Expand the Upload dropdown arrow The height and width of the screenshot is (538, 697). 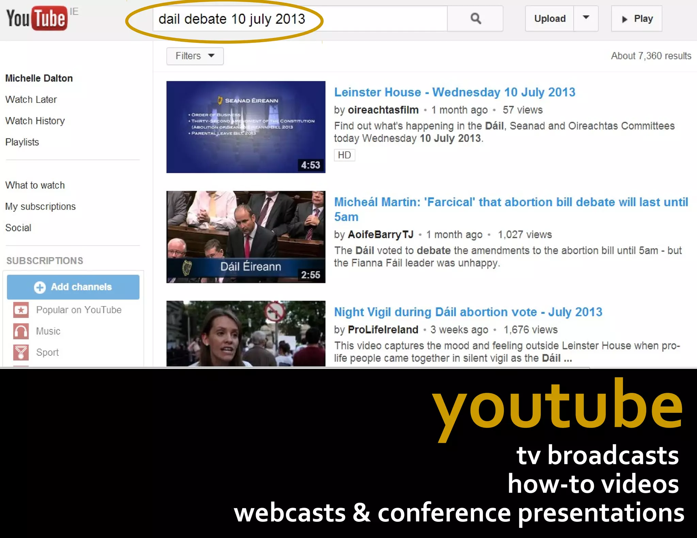[x=586, y=18]
